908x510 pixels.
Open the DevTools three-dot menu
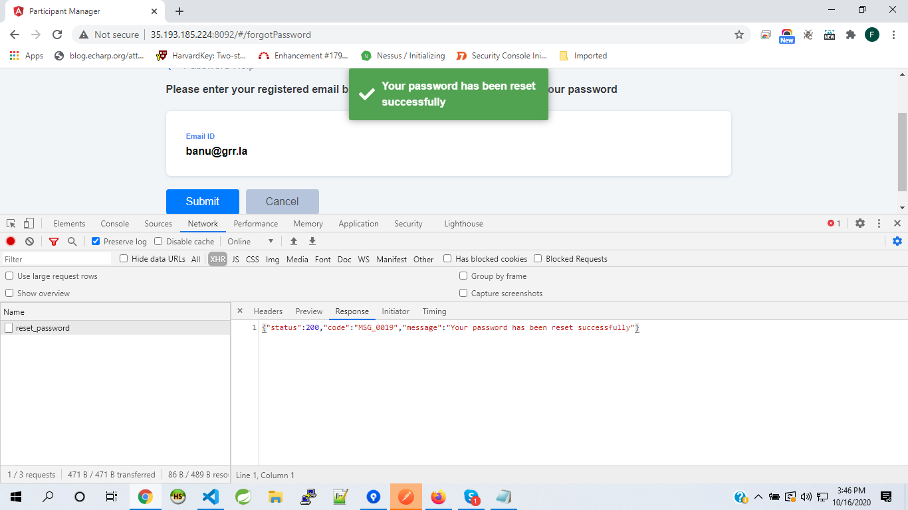[x=879, y=223]
